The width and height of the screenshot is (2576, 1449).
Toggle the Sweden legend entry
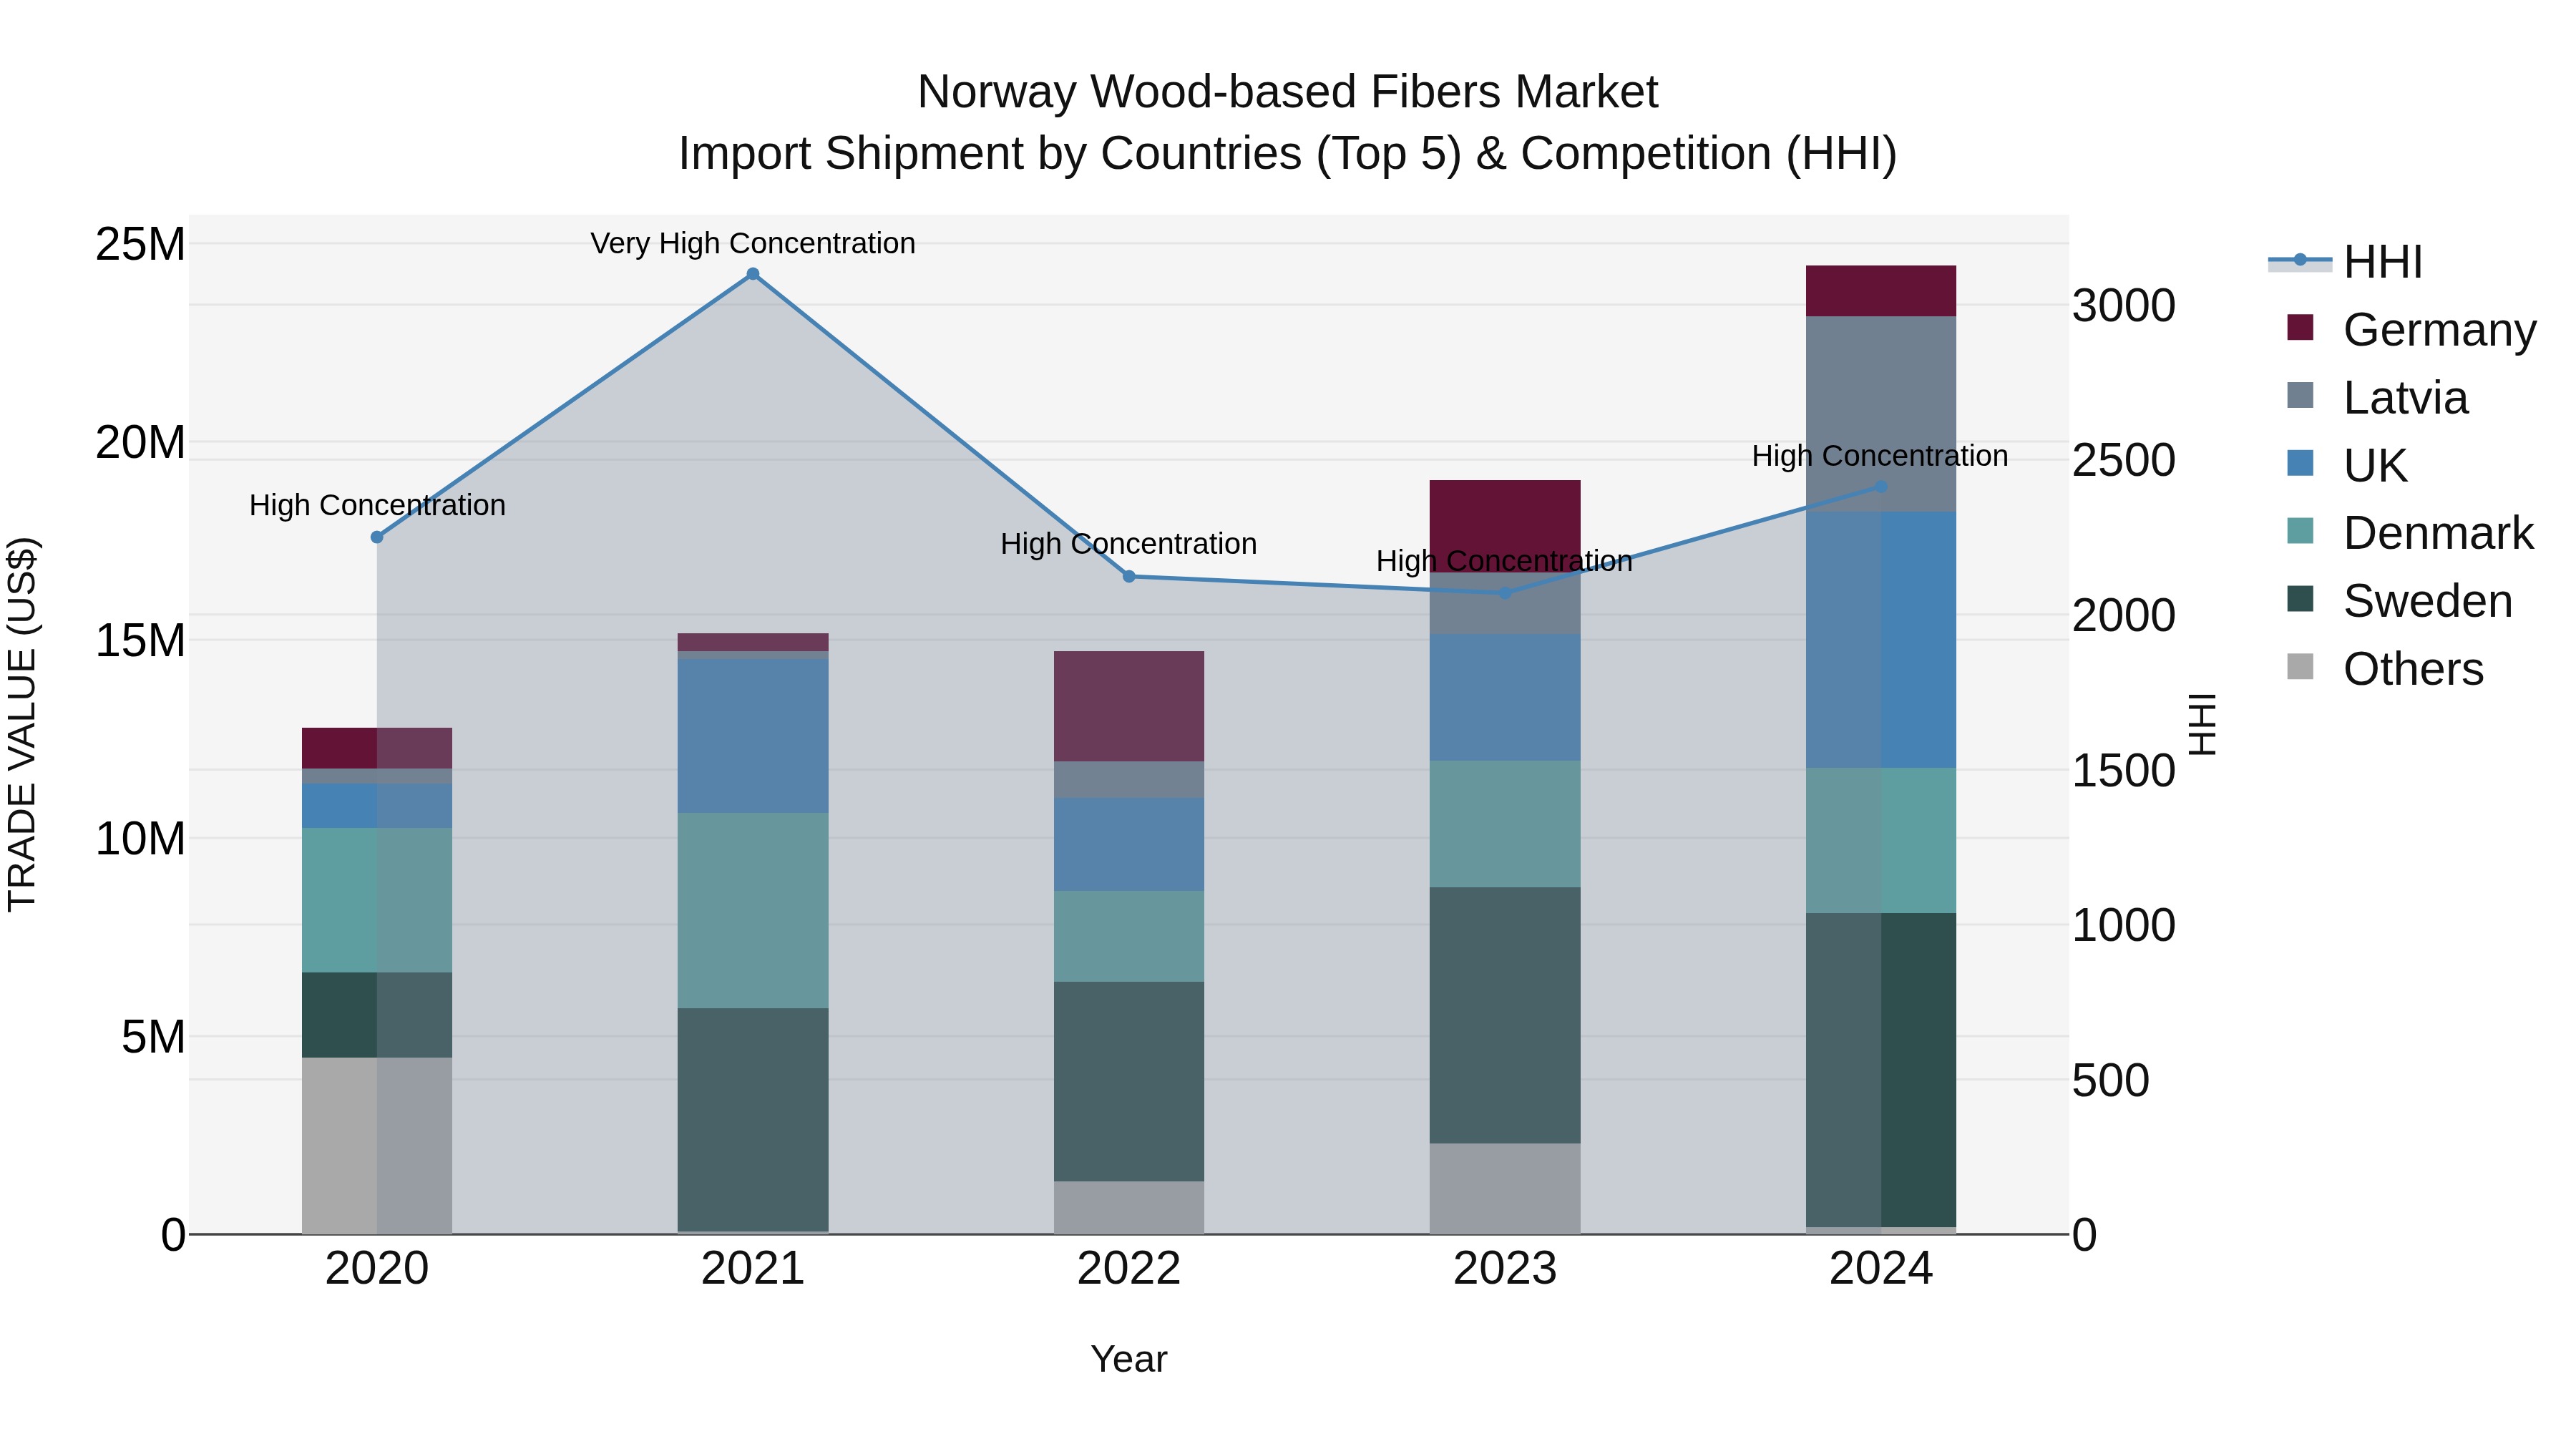2399,601
